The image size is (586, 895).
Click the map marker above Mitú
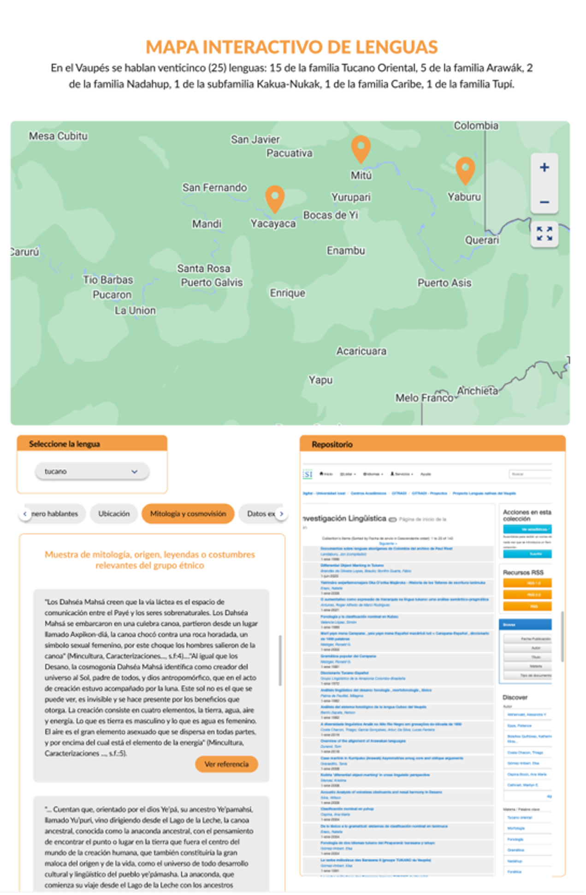pos(361,148)
